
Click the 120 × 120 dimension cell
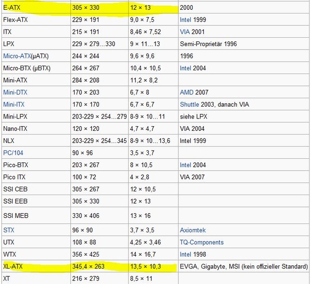coord(100,128)
